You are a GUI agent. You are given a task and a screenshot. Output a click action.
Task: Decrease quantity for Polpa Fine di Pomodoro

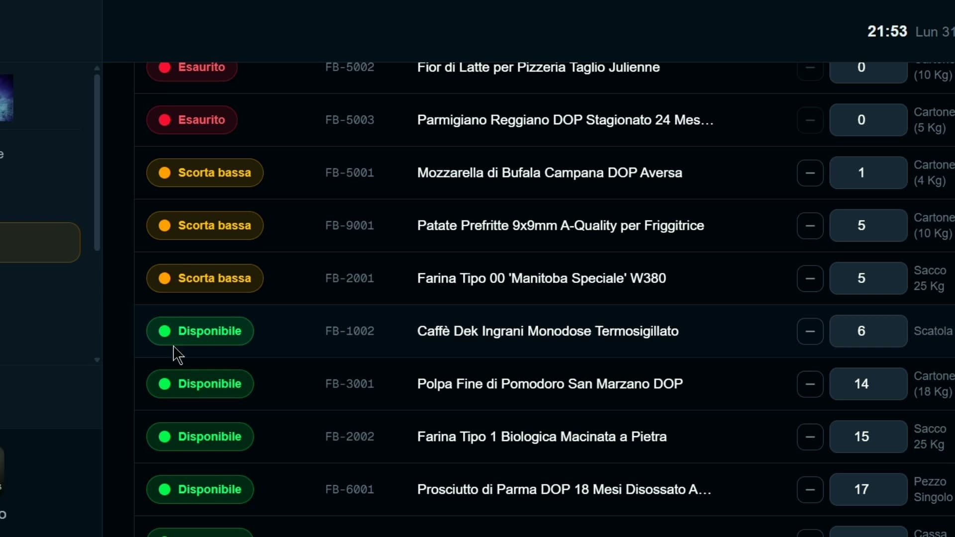[810, 384]
